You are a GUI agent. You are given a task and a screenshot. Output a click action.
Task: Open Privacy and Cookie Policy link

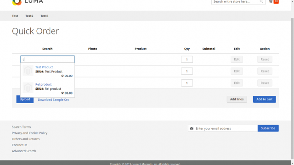point(29,133)
